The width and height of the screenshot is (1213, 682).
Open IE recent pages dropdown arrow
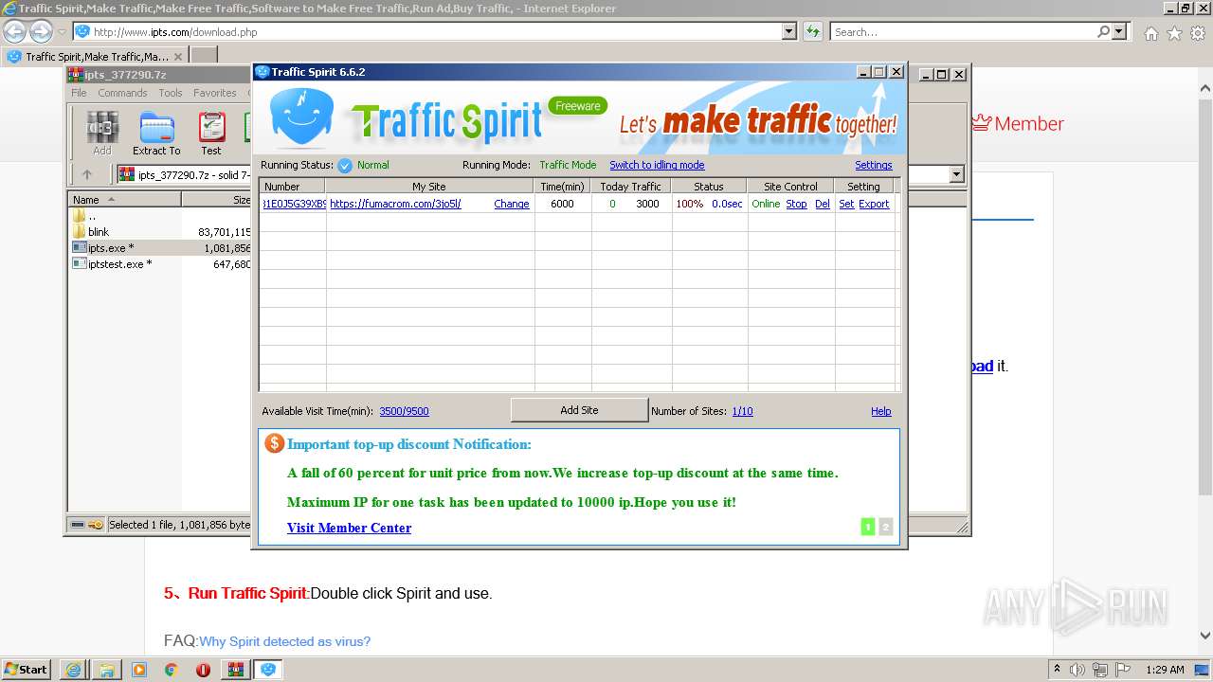coord(62,31)
